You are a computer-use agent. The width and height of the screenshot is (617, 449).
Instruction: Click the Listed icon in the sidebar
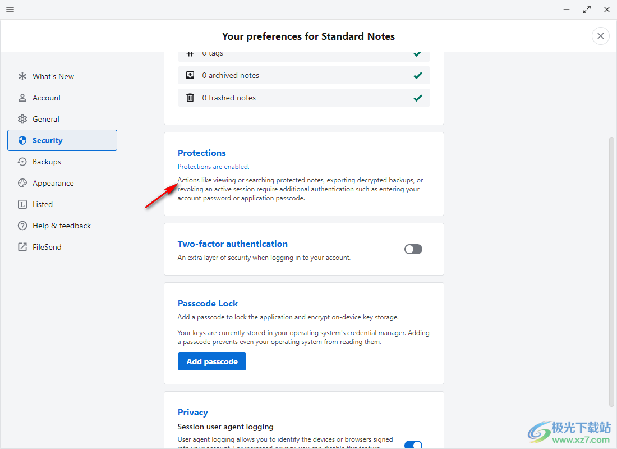tap(22, 204)
